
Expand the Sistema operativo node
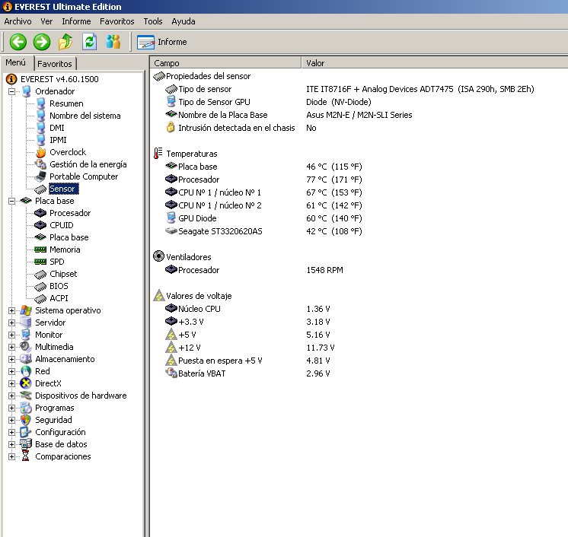coord(12,310)
